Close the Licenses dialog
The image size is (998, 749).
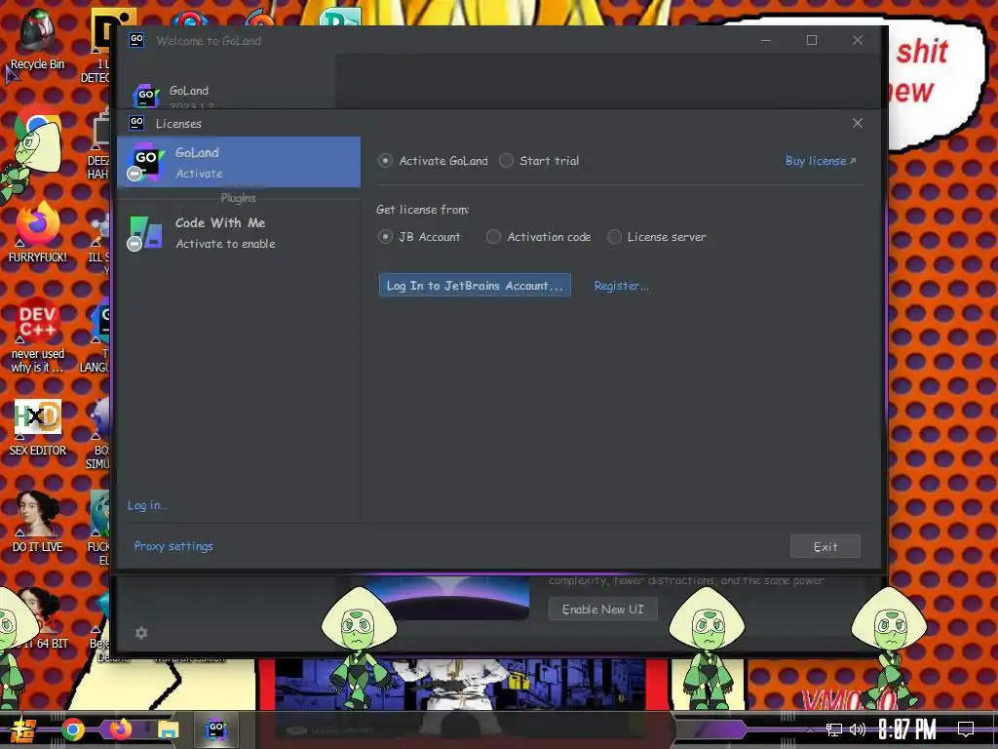click(858, 123)
